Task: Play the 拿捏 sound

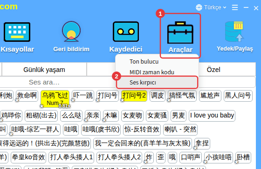Action: 202,143
